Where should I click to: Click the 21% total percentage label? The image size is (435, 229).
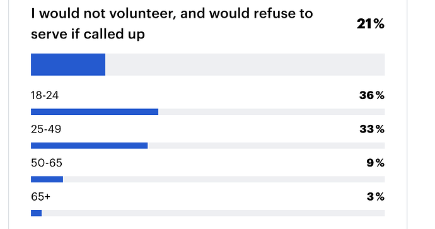pos(371,24)
